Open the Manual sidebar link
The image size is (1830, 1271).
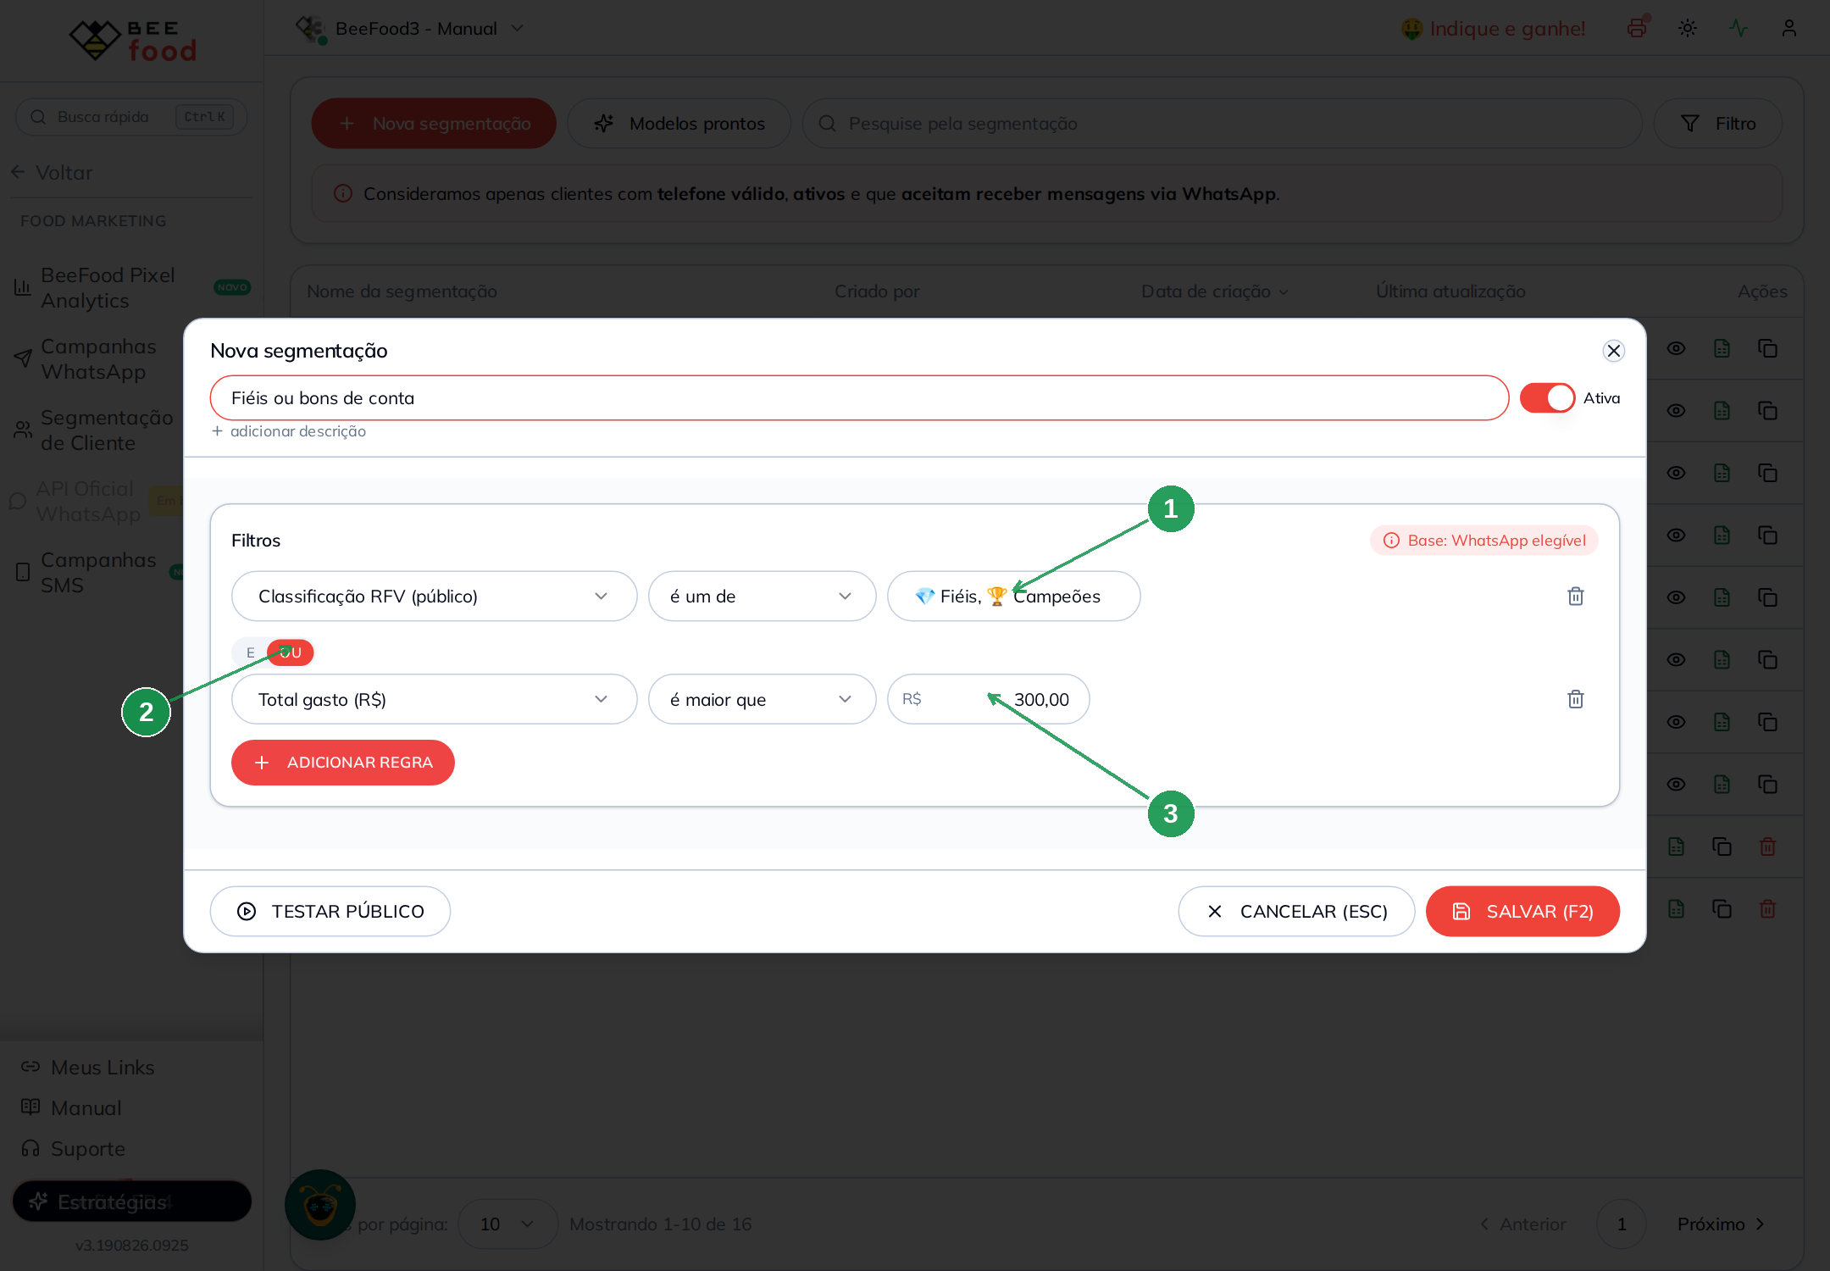click(72, 1108)
